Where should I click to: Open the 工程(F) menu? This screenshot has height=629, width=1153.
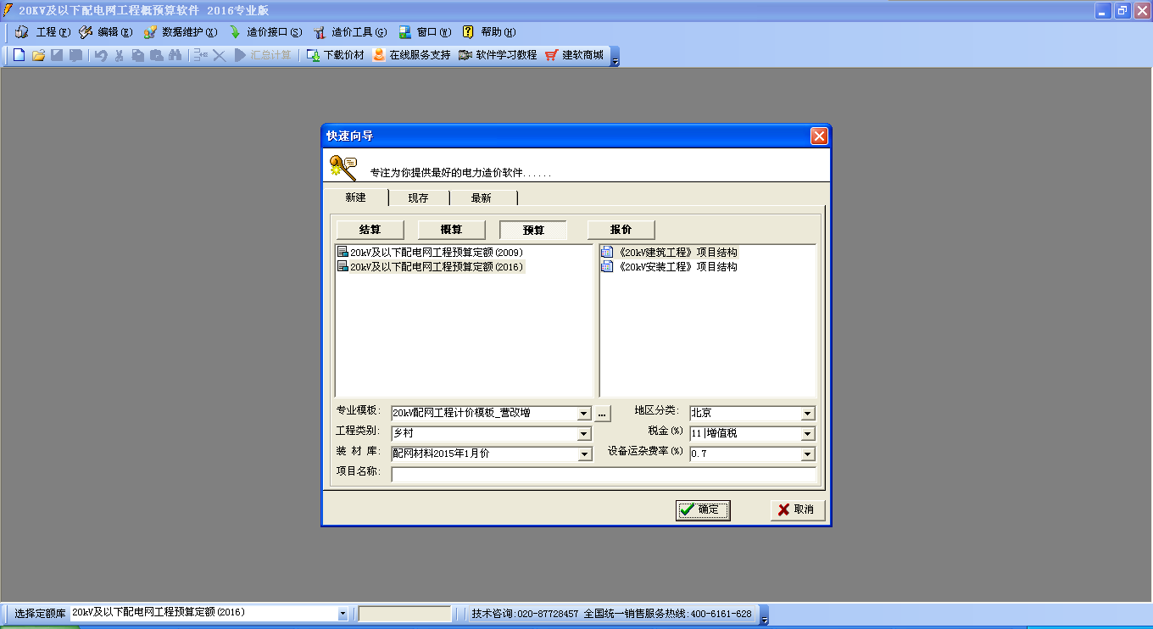tap(43, 32)
